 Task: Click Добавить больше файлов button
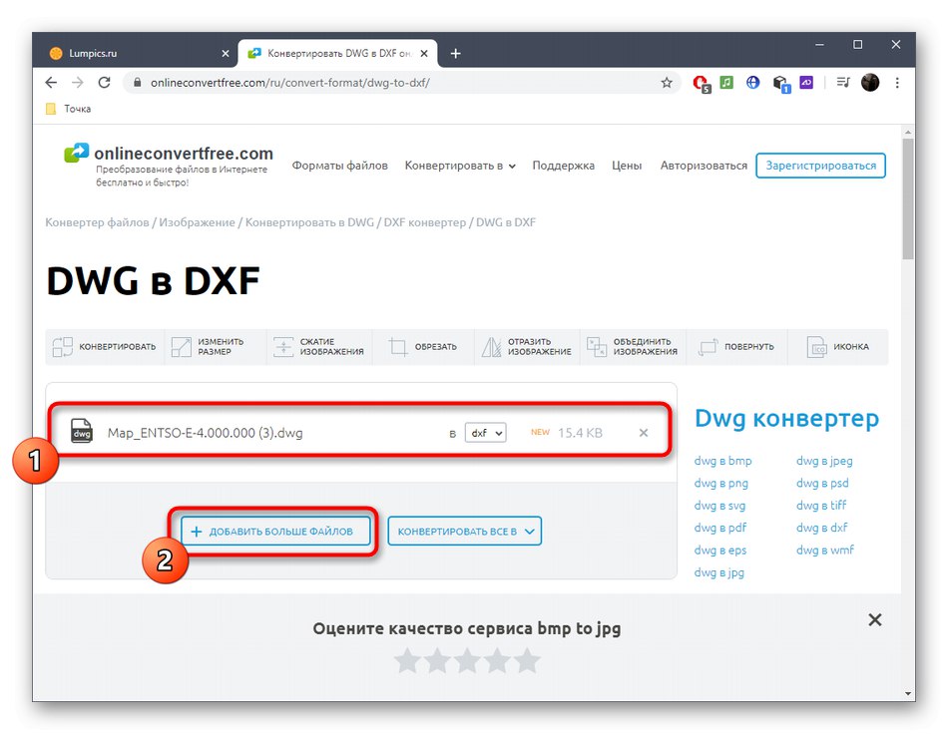[x=275, y=531]
